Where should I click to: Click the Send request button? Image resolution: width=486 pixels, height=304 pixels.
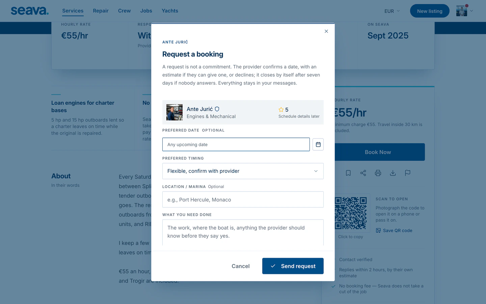[293, 266]
